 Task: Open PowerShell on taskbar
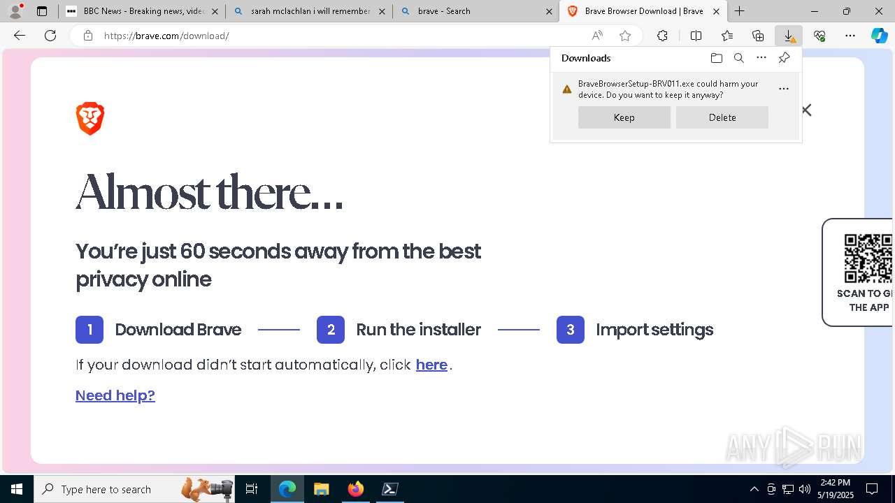pos(389,489)
